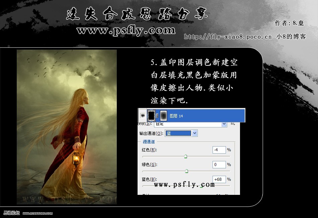
Task: Open the preset (预设) dropdown arrow
Action: (x=224, y=124)
